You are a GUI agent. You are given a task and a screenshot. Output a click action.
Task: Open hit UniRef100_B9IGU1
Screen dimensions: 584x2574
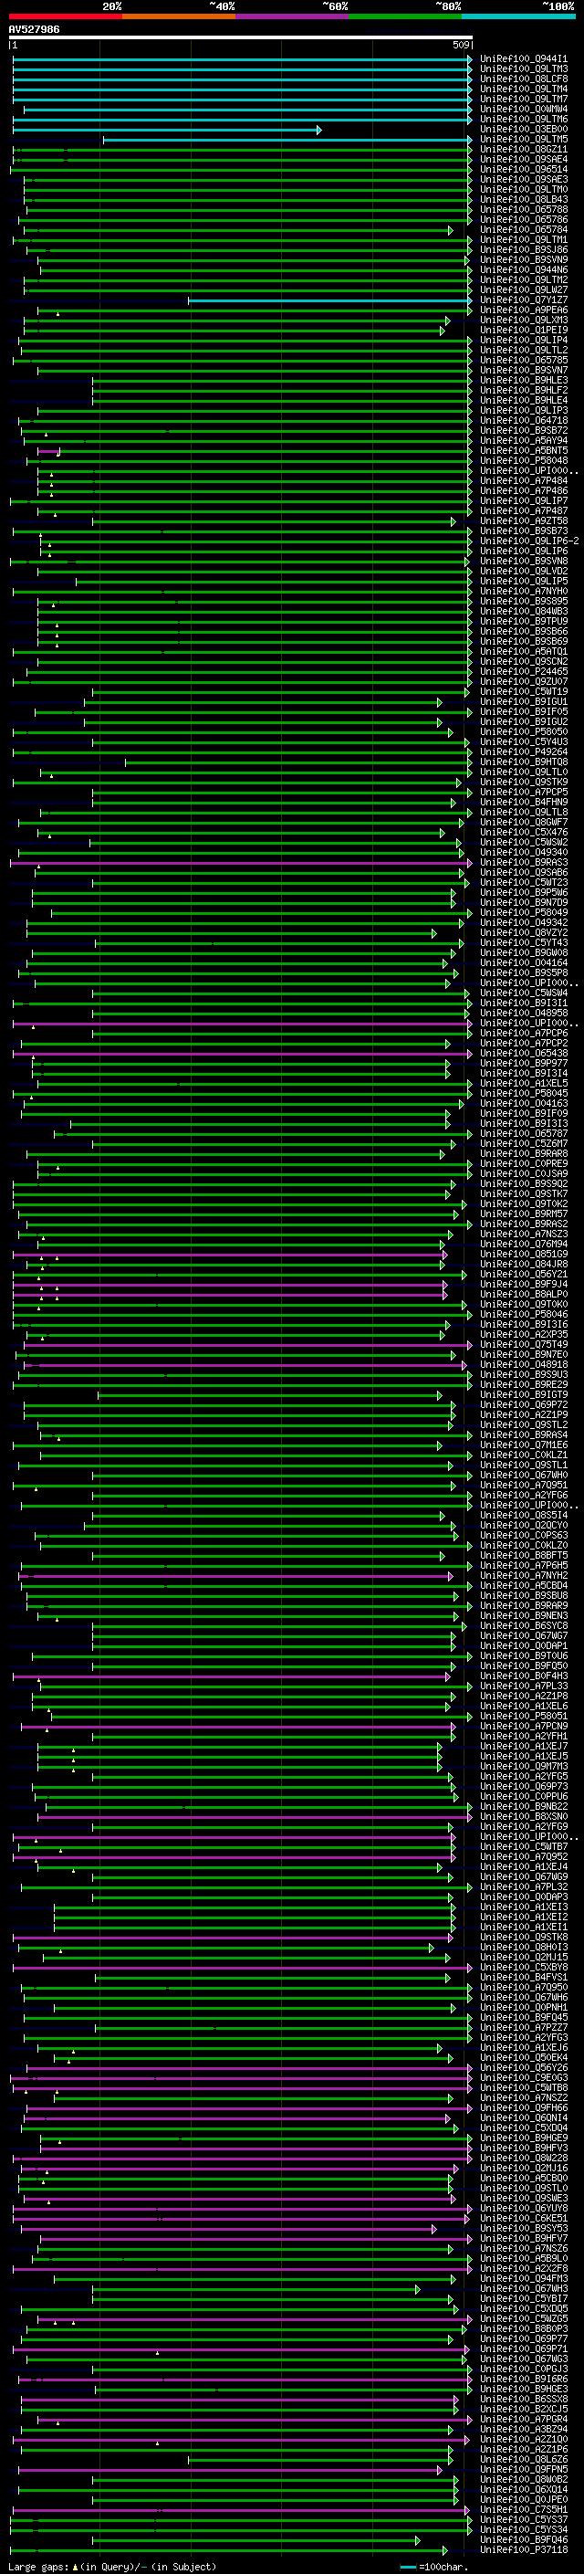click(x=523, y=701)
